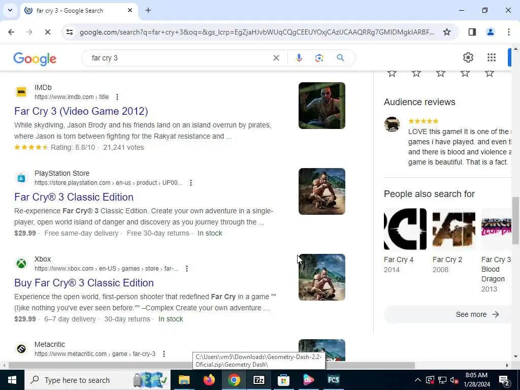Launch Firefox from the taskbar
520x390 pixels.
[x=209, y=380]
